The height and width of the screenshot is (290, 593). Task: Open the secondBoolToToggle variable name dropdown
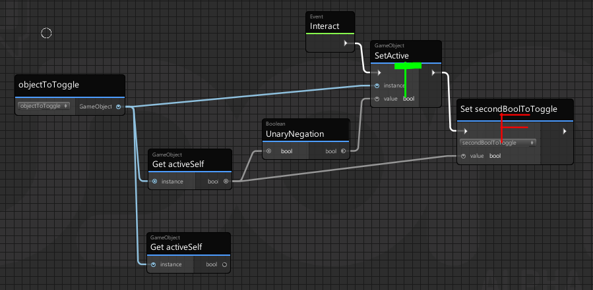[498, 143]
